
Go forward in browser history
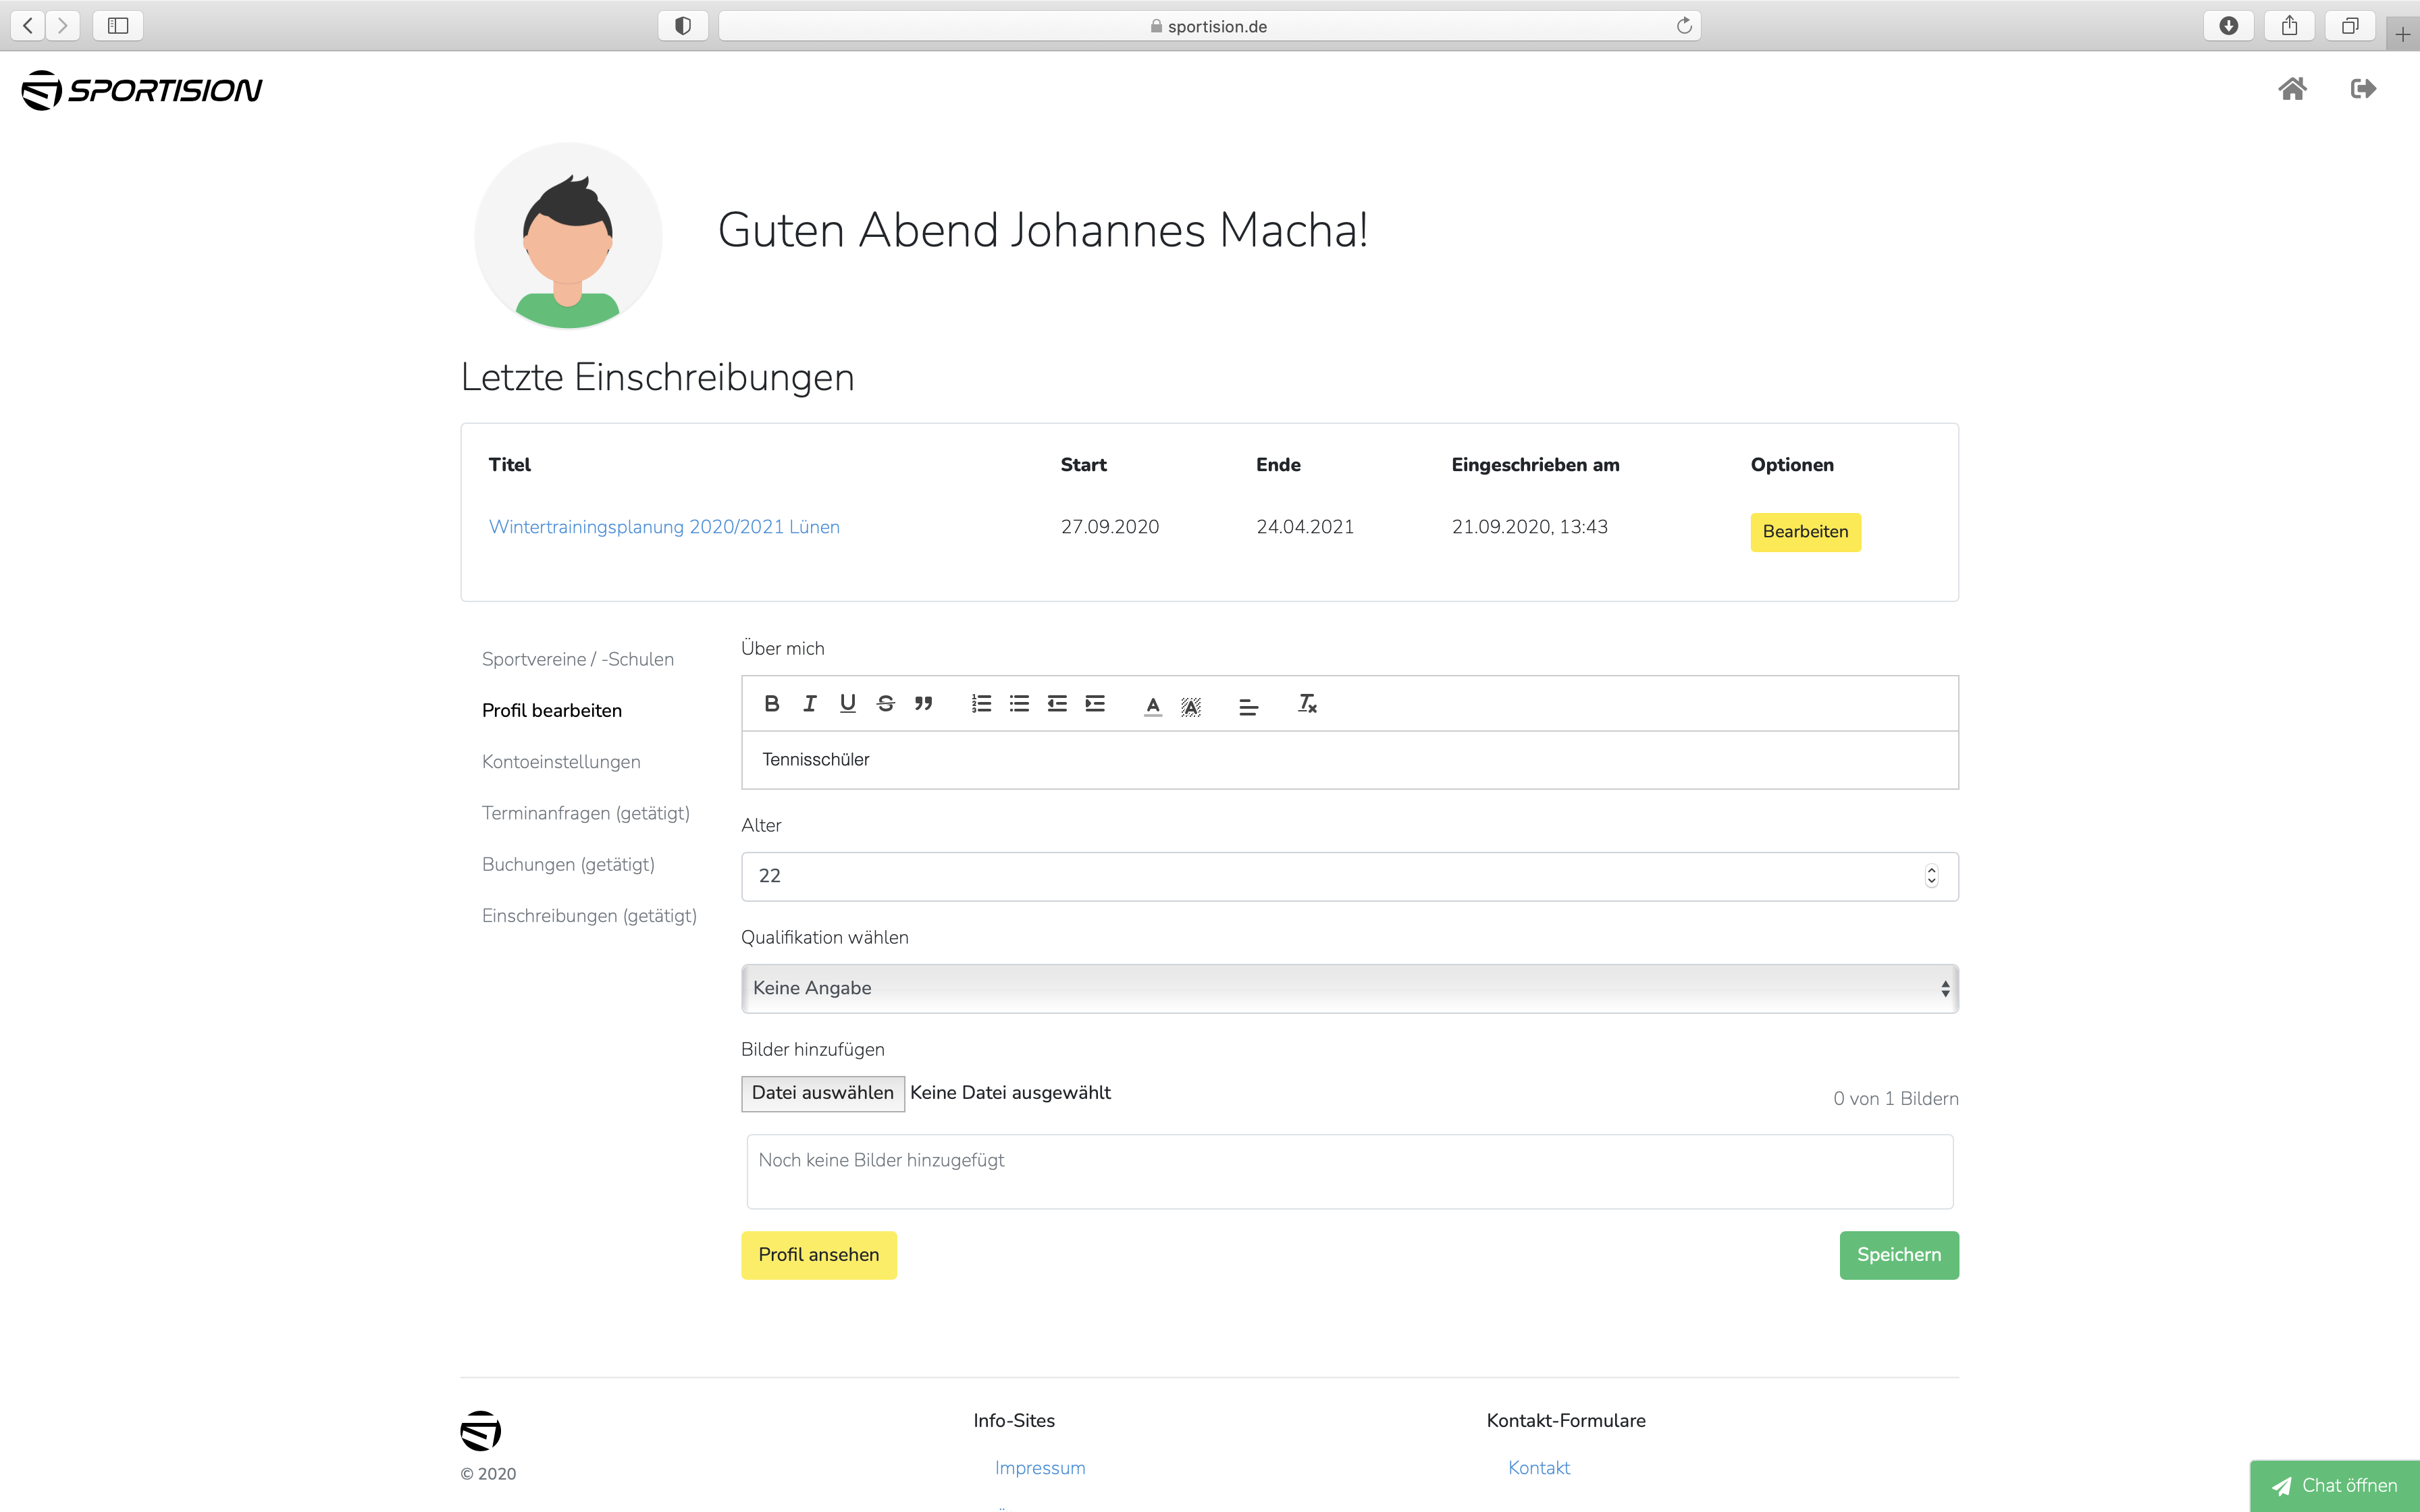[x=62, y=26]
